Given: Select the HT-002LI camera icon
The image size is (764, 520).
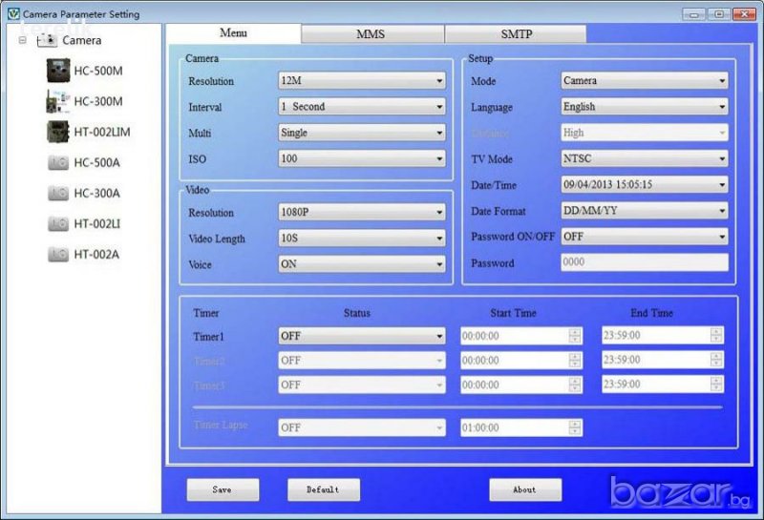Looking at the screenshot, I should pyautogui.click(x=58, y=223).
